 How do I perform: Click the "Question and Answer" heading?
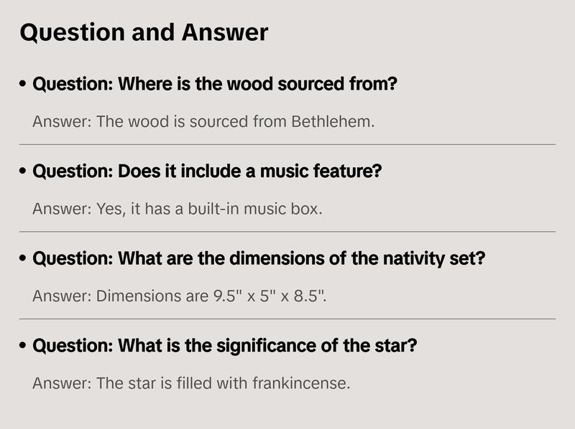click(x=144, y=33)
